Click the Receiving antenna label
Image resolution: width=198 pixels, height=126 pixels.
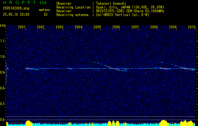(x=72, y=15)
